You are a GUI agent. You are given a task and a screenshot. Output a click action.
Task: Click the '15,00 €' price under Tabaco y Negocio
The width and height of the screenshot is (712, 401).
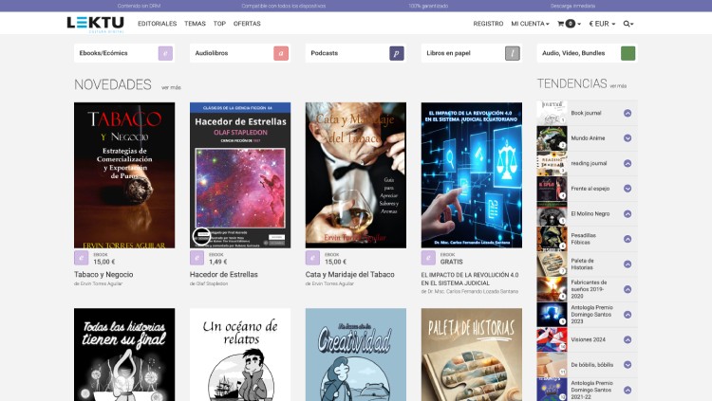pos(104,262)
